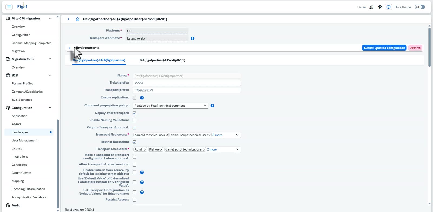Viewport: 433px width, 212px height.
Task: Enable Naming Validation checkbox
Action: pos(135,120)
